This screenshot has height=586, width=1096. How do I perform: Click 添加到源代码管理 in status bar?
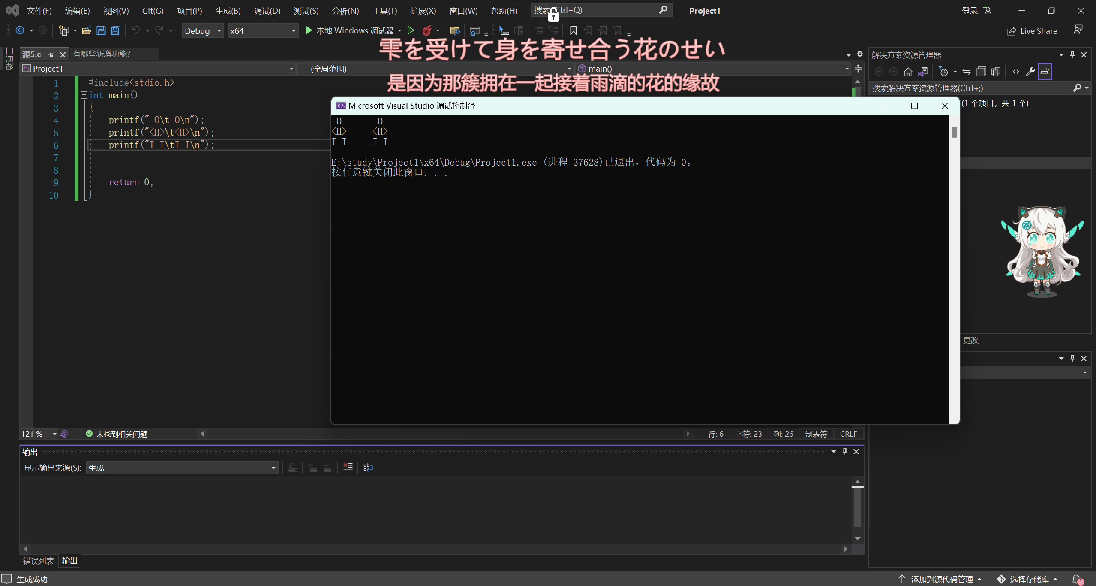point(942,579)
